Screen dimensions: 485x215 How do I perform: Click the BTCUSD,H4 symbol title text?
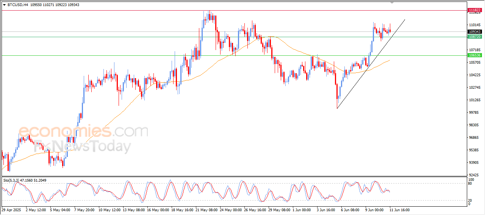(x=18, y=5)
